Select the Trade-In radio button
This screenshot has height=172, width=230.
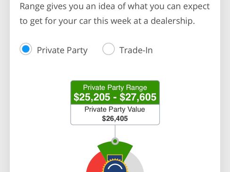coord(108,49)
